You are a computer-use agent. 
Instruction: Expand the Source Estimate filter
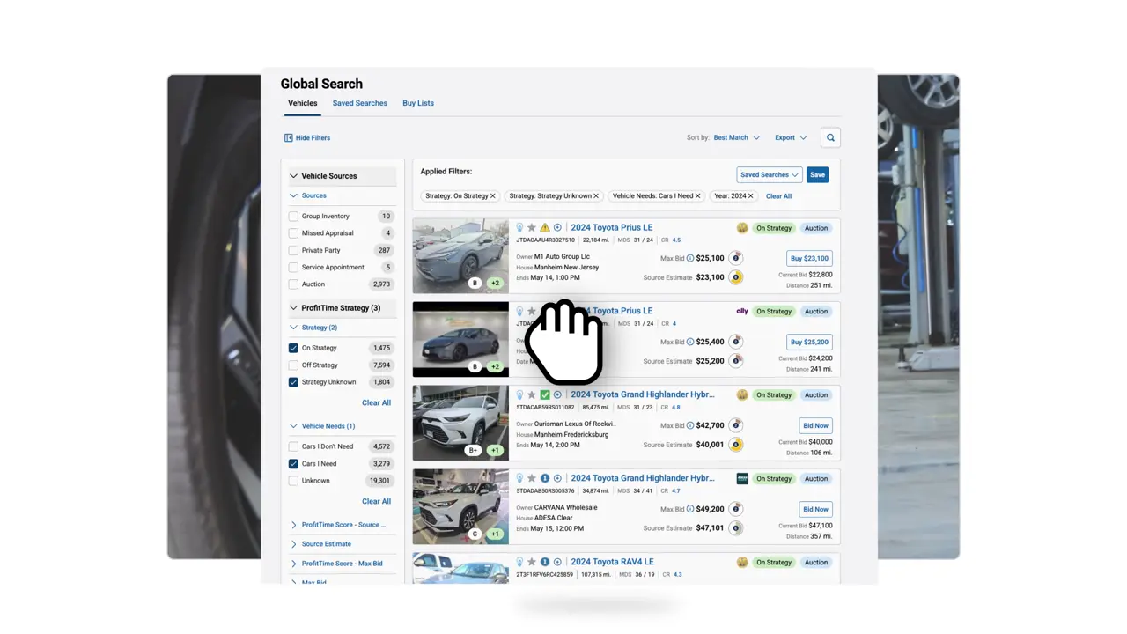tap(321, 544)
